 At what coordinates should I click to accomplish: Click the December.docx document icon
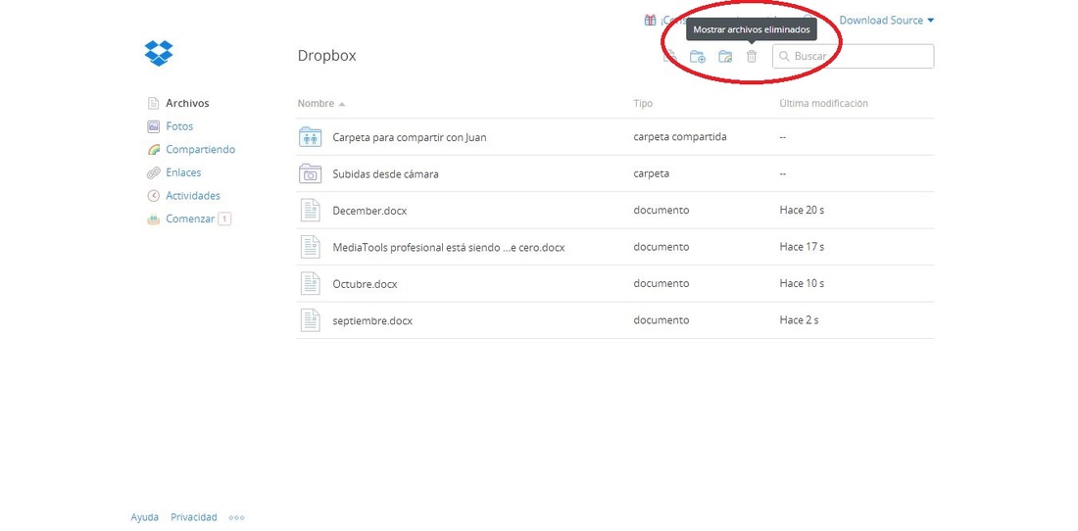click(311, 211)
